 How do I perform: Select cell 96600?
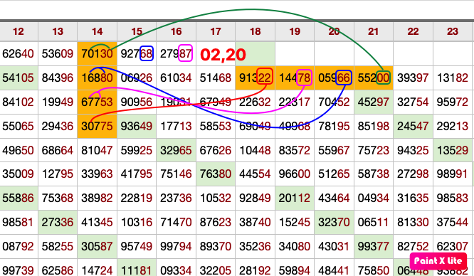(295, 174)
